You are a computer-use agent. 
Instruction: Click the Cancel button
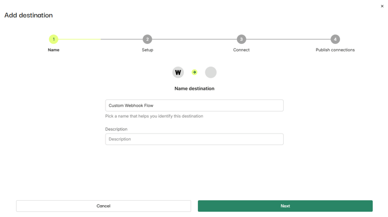103,206
